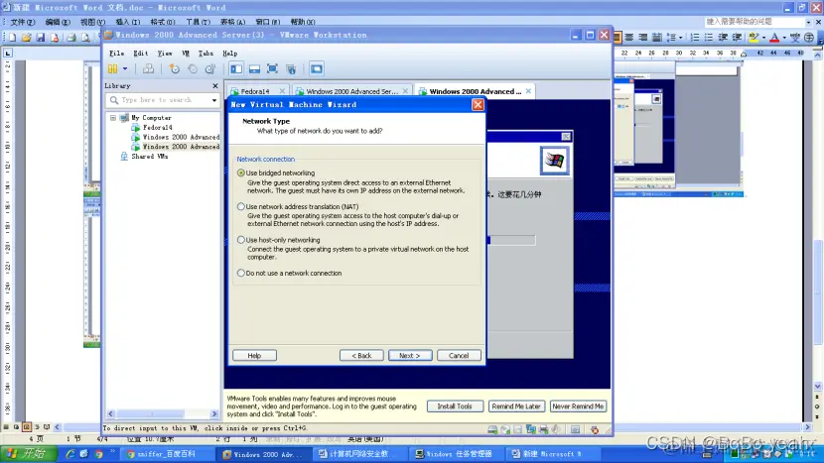Image resolution: width=824 pixels, height=463 pixels.
Task: Open the font color dropdown arrow in Word
Action: click(x=783, y=38)
